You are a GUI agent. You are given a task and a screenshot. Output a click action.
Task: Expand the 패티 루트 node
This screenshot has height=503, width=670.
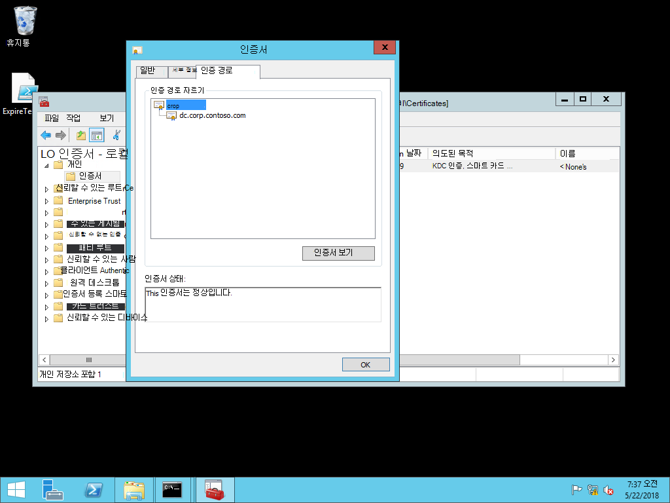tap(46, 248)
